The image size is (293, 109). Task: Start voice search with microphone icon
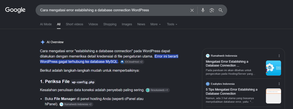point(203,10)
